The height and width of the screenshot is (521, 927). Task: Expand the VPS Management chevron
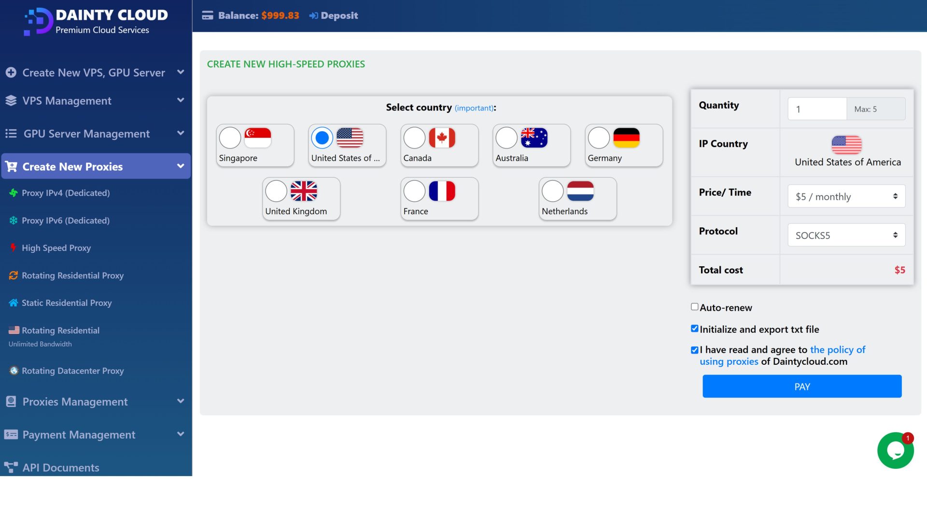tap(181, 100)
